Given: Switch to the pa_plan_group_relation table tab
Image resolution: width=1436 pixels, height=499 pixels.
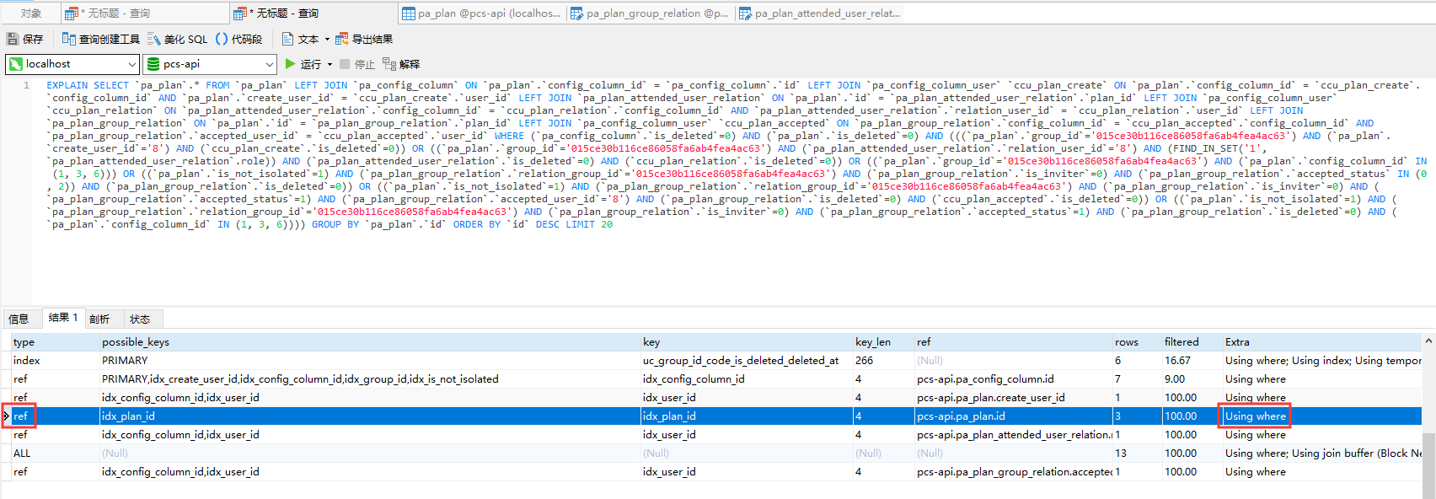Looking at the screenshot, I should pyautogui.click(x=649, y=13).
